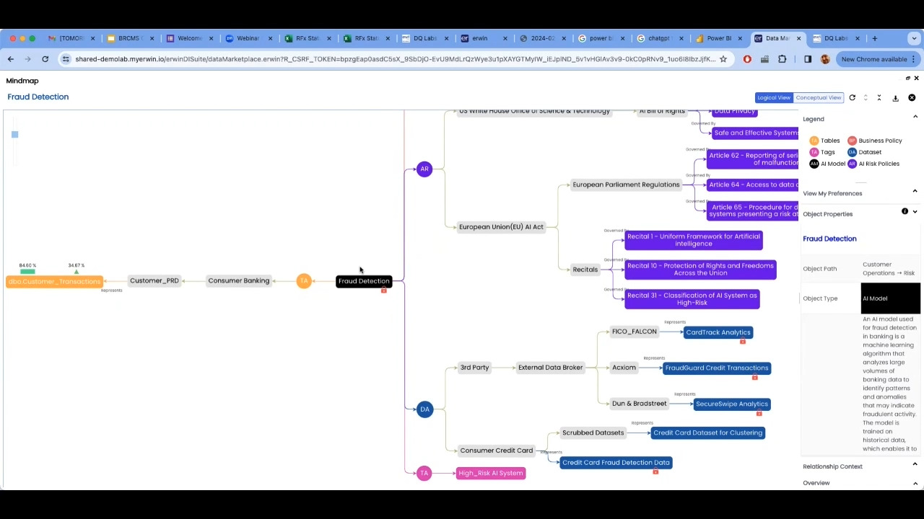Image resolution: width=924 pixels, height=519 pixels.
Task: Download the mindmap diagram
Action: 895,98
